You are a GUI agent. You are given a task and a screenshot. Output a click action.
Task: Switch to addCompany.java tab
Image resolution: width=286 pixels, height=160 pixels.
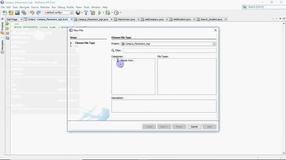coord(154,19)
